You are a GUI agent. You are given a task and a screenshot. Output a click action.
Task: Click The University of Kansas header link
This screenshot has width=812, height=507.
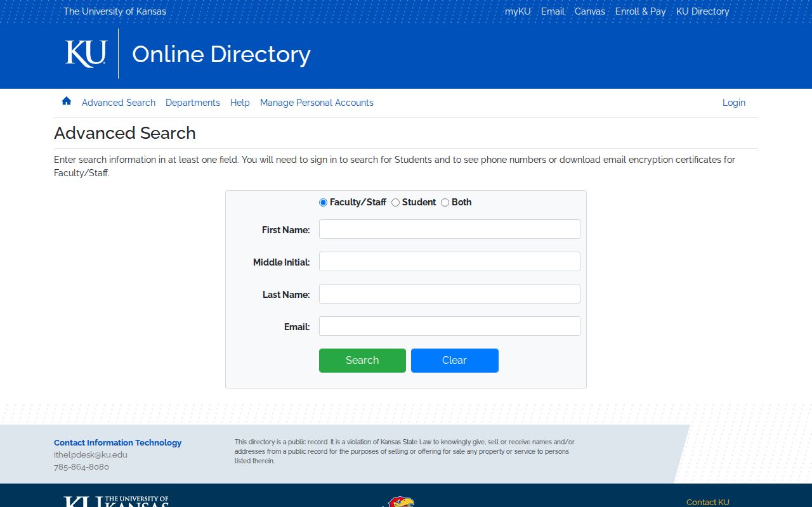coord(115,11)
